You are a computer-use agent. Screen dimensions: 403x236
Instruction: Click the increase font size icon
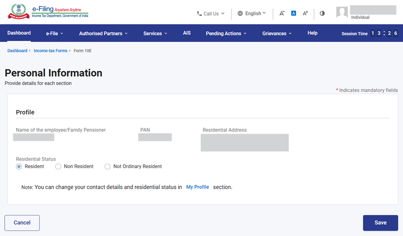pyautogui.click(x=305, y=13)
